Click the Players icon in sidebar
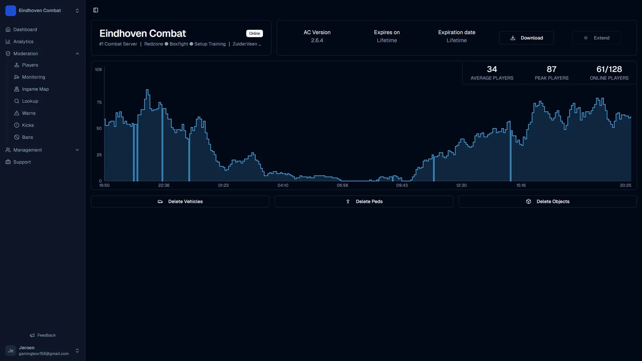 click(x=17, y=65)
